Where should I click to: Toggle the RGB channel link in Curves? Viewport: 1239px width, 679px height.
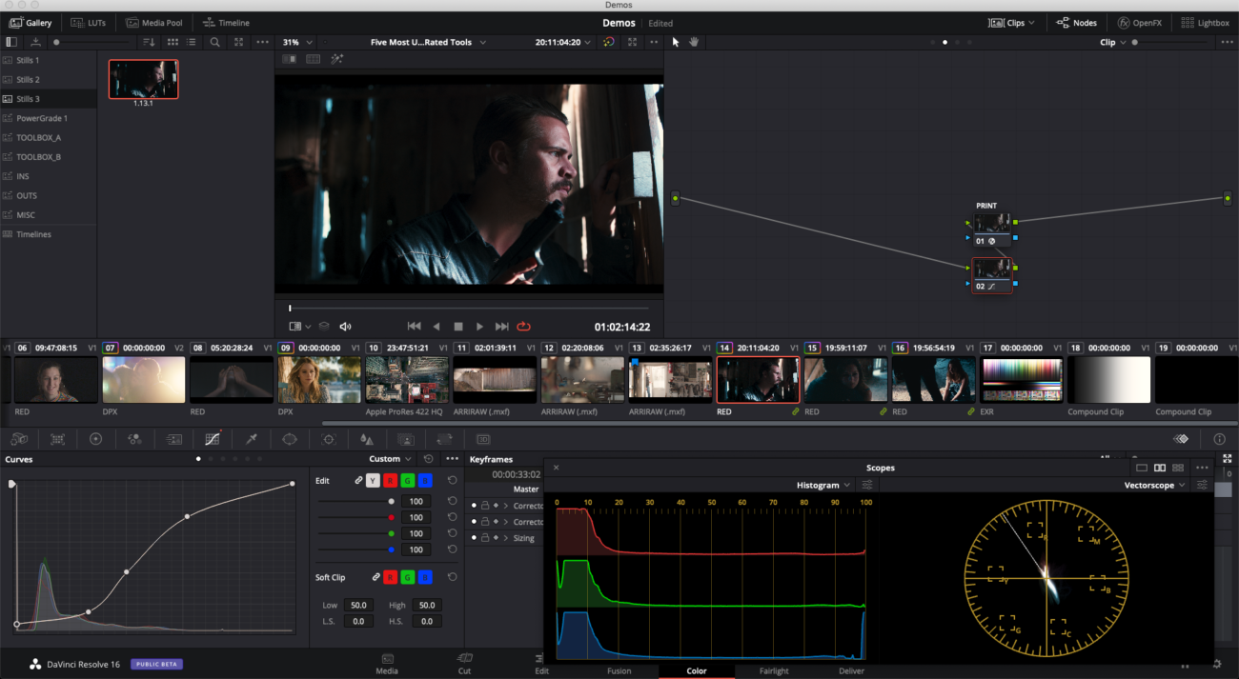point(358,480)
